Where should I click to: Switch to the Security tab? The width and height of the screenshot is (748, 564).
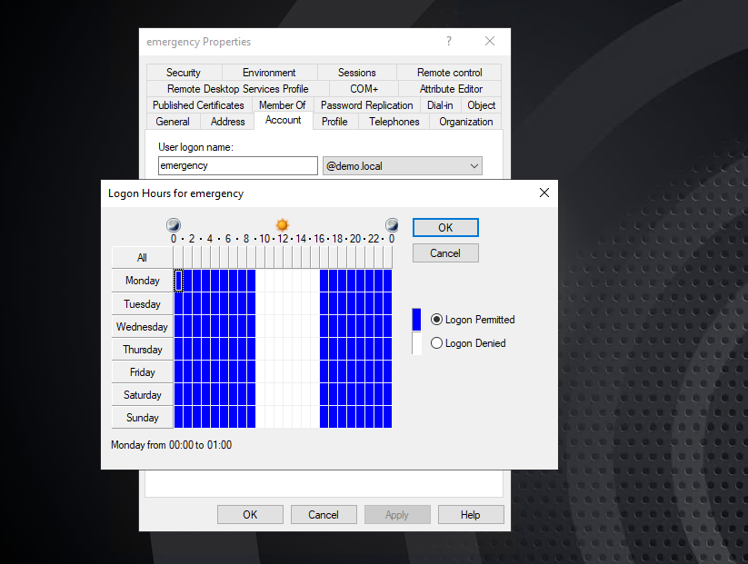pyautogui.click(x=184, y=73)
